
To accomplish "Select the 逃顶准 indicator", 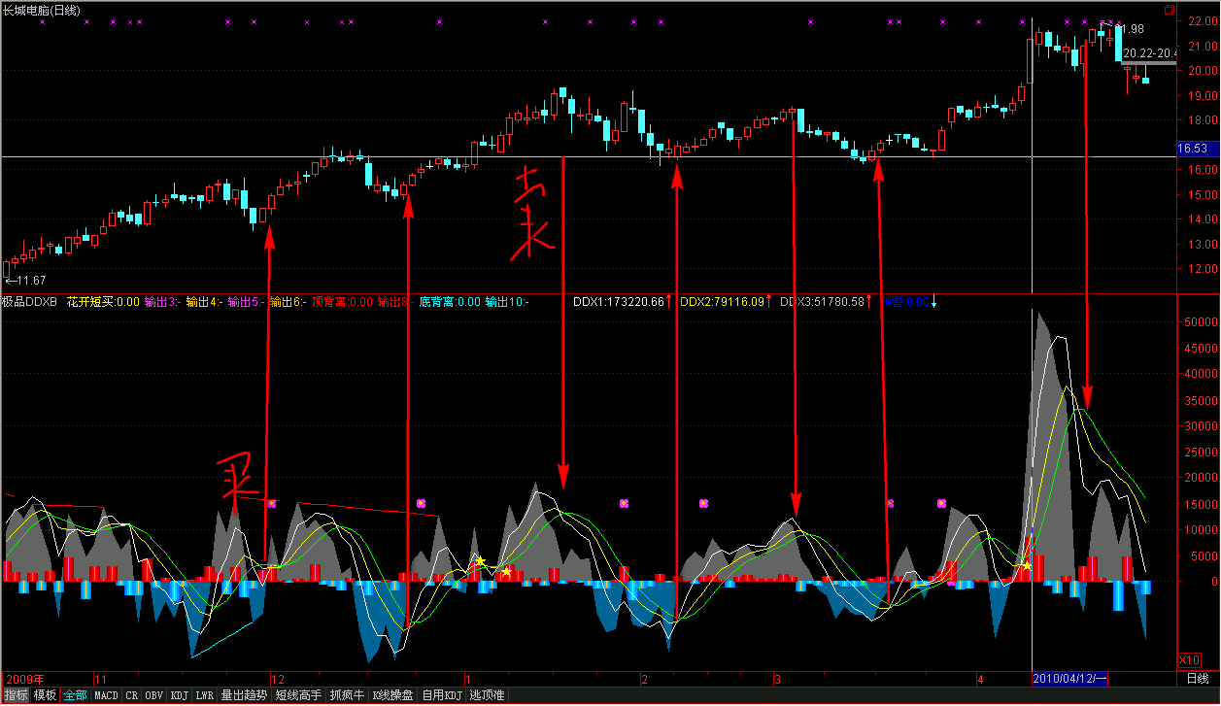I will pyautogui.click(x=487, y=695).
